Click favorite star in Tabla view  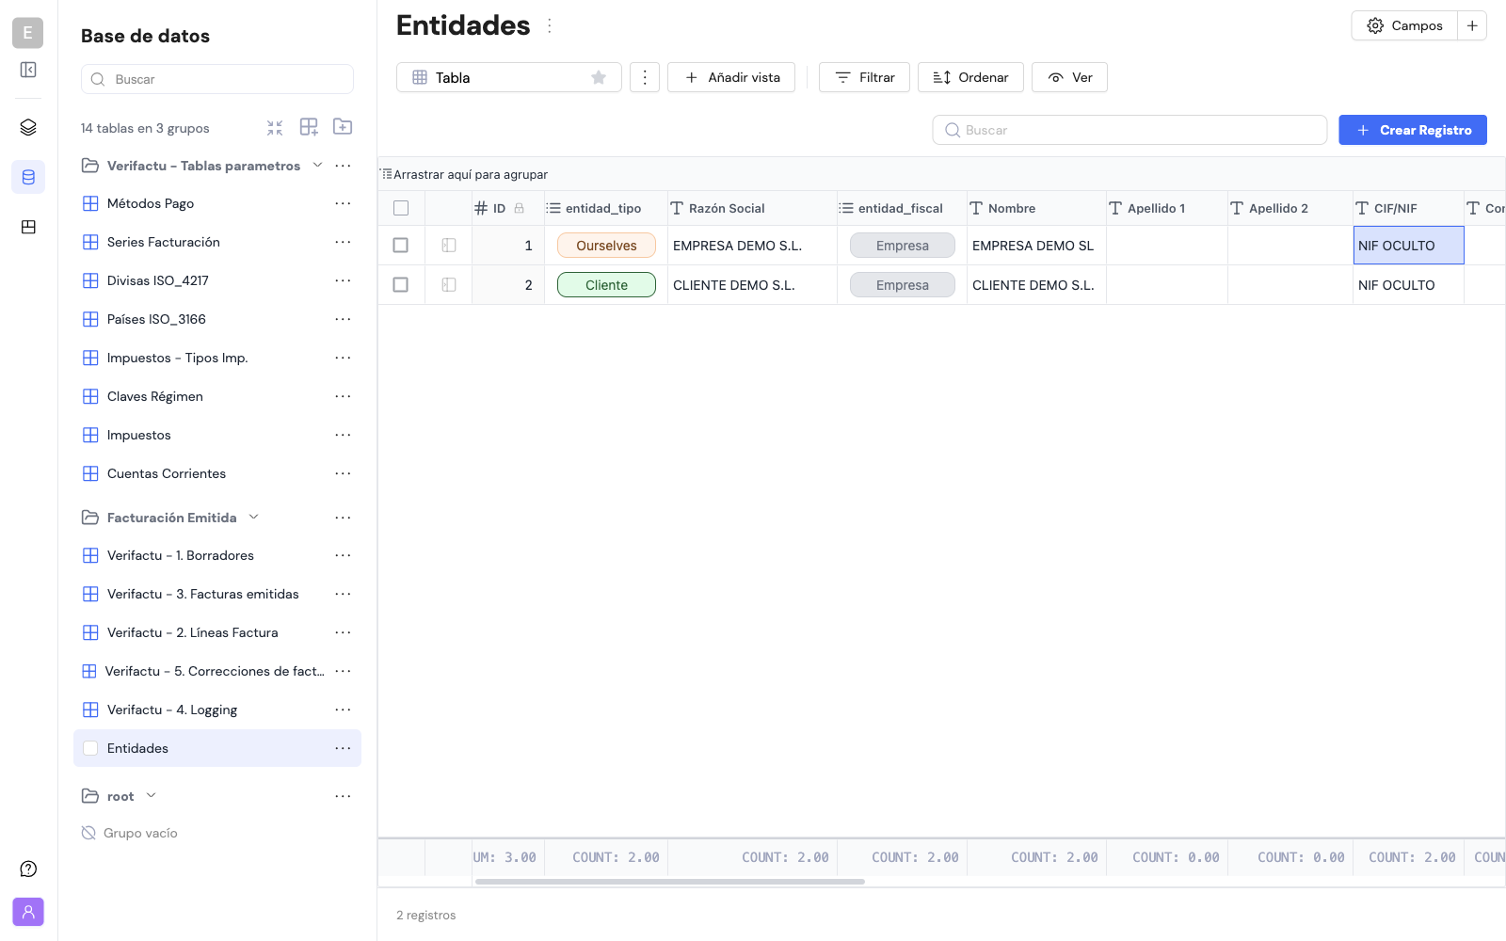(599, 77)
